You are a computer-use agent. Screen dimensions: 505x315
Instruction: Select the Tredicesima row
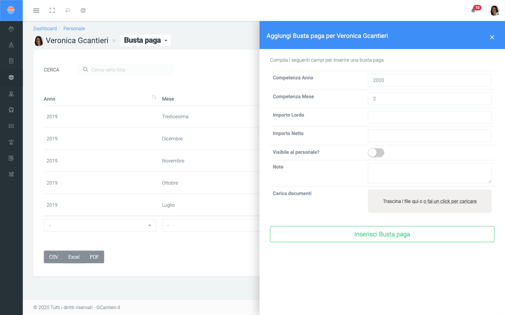click(x=152, y=116)
